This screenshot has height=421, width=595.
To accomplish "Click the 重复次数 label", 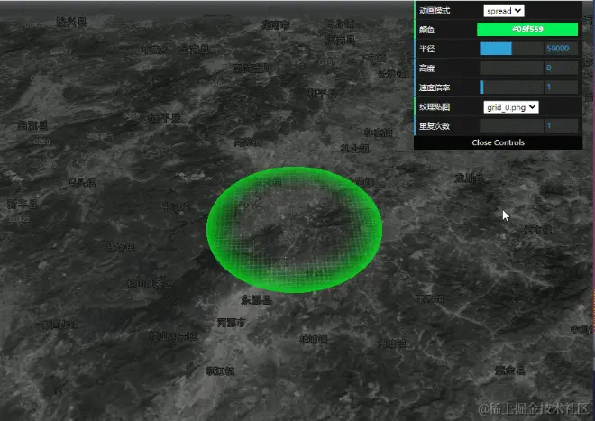I will [x=435, y=126].
